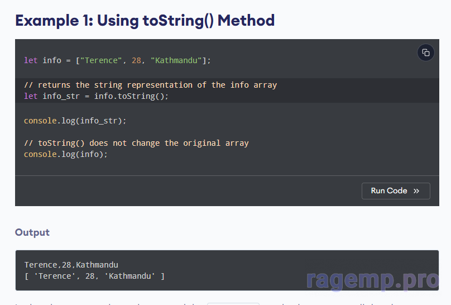Click the Output section heading
Image resolution: width=451 pixels, height=305 pixels.
pos(32,232)
